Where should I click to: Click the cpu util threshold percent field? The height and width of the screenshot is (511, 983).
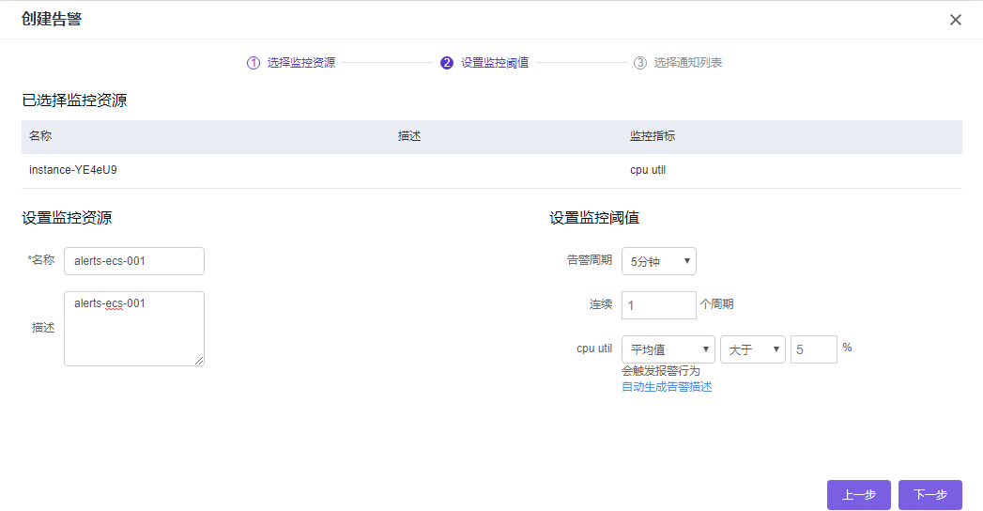coord(813,349)
